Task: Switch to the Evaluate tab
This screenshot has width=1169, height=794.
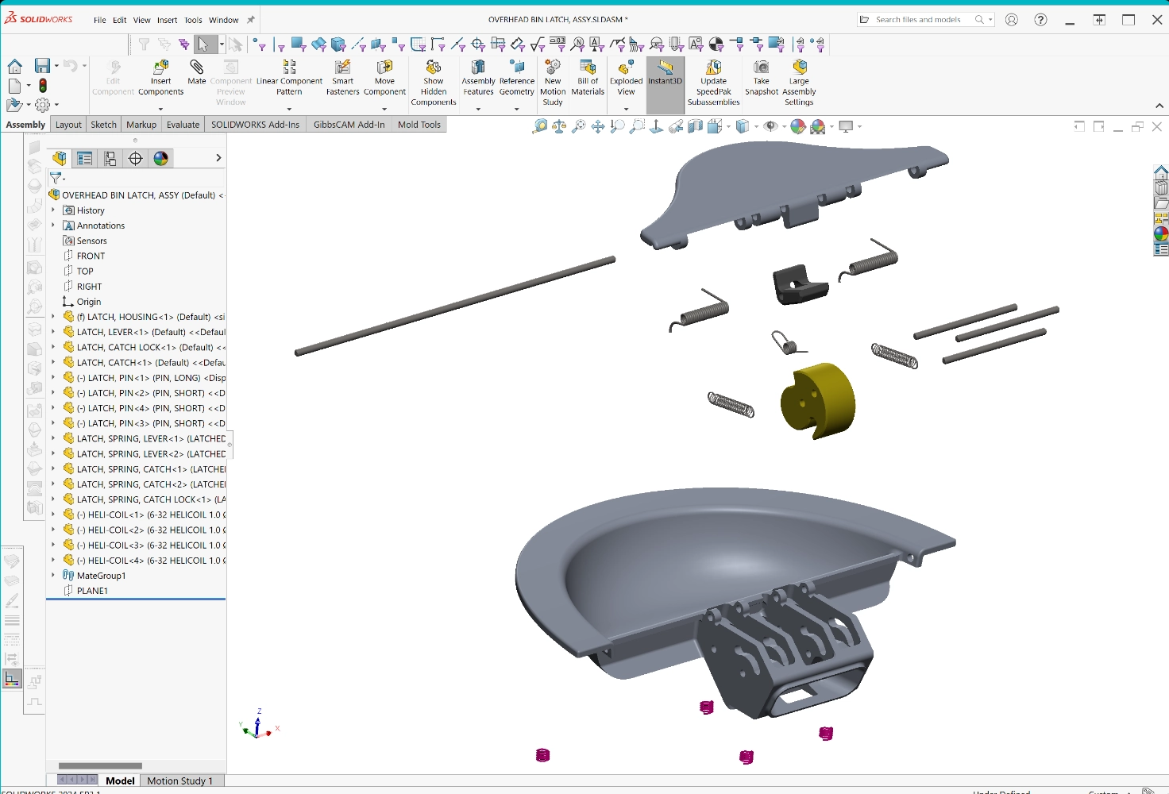Action: click(x=183, y=125)
